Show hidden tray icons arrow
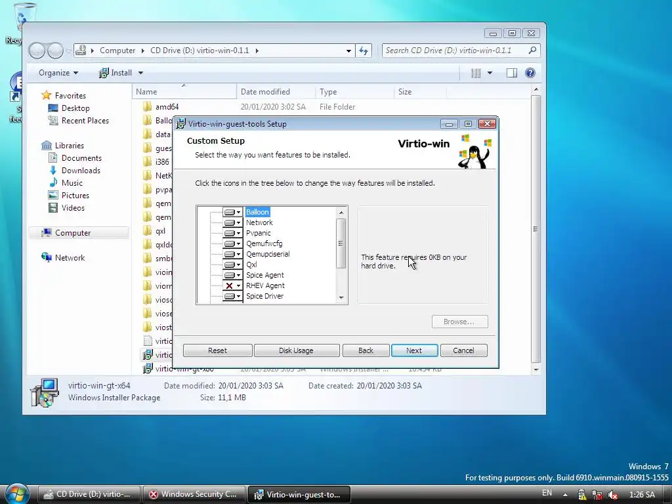The width and height of the screenshot is (672, 504). [565, 494]
